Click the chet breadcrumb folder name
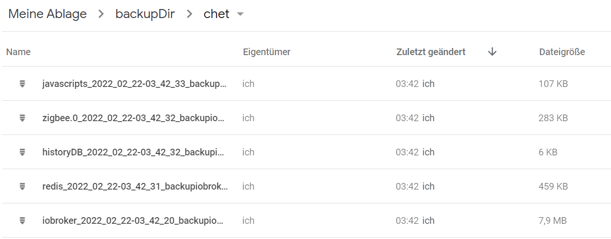Screen dimensions: 611x239 pyautogui.click(x=217, y=14)
